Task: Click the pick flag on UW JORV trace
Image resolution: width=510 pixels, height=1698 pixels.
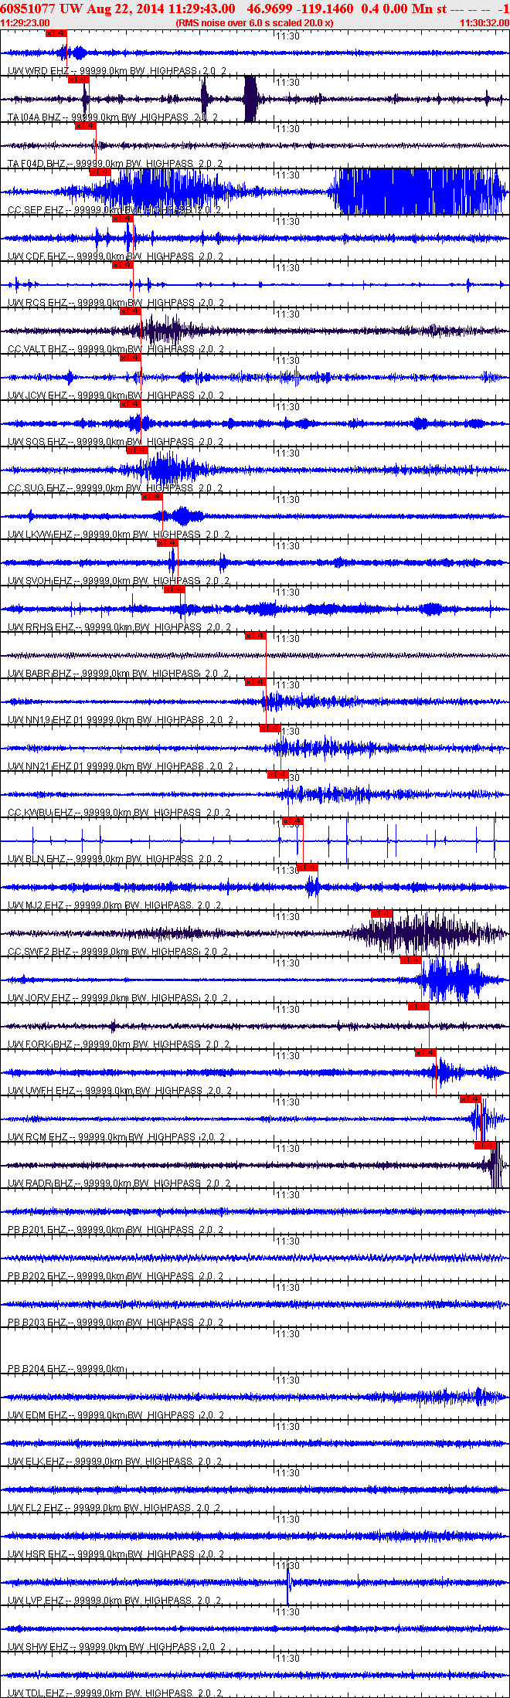Action: [411, 960]
